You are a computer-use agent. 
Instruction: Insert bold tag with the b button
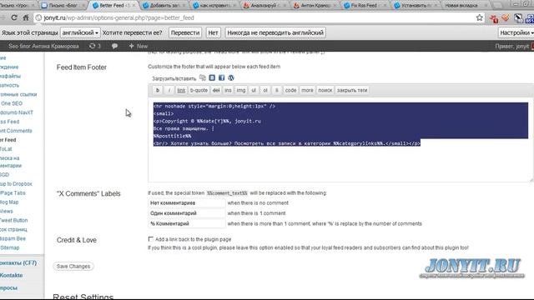(158, 90)
